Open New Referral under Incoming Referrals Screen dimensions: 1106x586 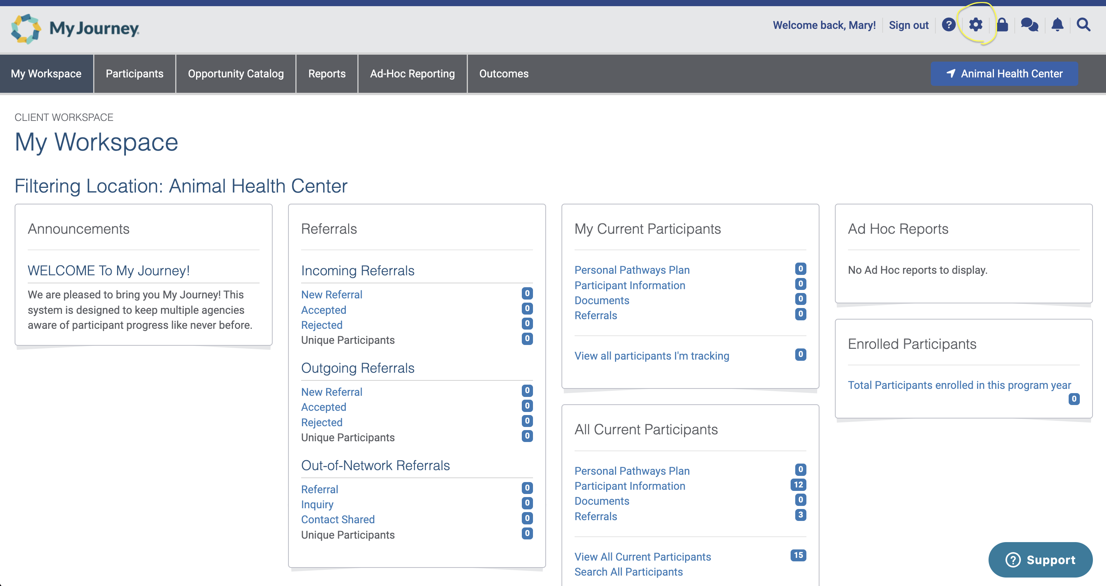tap(332, 295)
